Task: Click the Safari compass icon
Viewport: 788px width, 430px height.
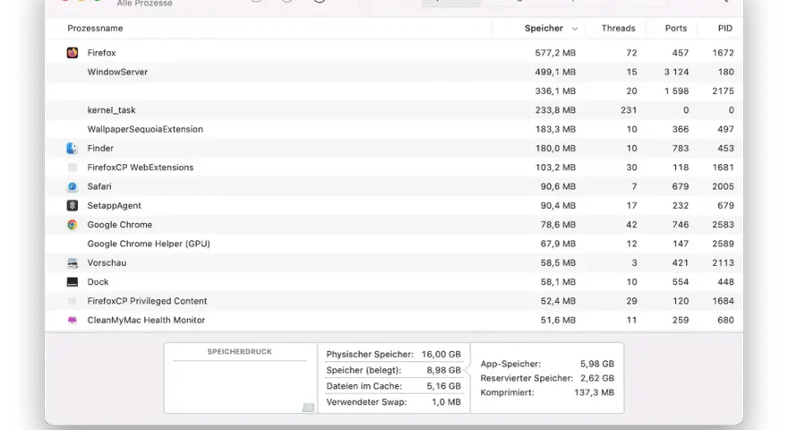Action: point(73,186)
